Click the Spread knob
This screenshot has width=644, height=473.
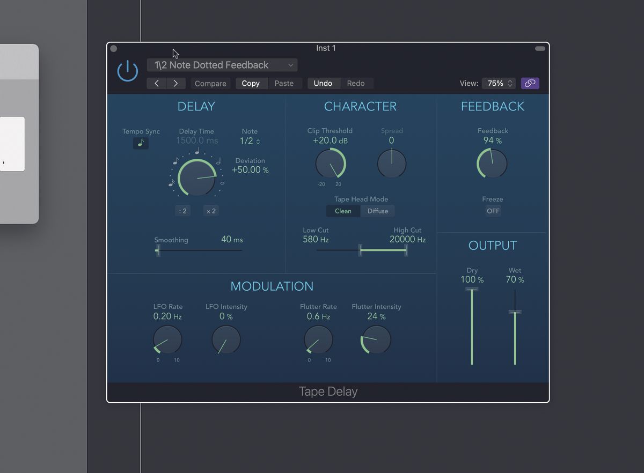[392, 163]
